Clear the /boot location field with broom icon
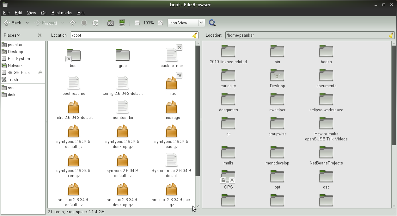Screen dimensions: 397x216 (195, 35)
